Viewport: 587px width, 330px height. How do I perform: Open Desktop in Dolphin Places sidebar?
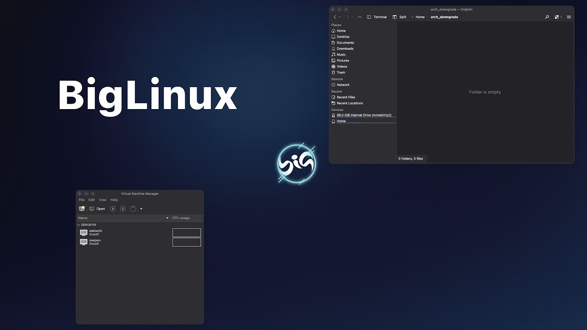363,37
